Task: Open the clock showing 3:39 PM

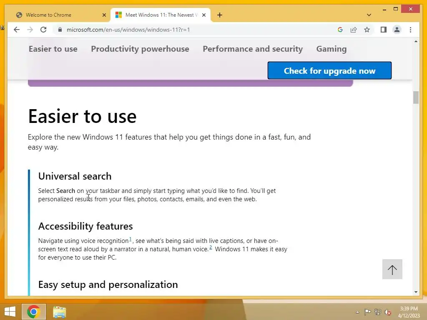Action: pyautogui.click(x=409, y=312)
